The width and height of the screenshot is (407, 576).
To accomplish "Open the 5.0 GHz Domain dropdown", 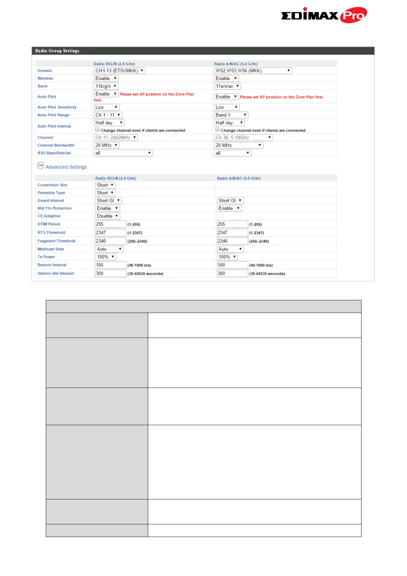I will click(x=253, y=71).
